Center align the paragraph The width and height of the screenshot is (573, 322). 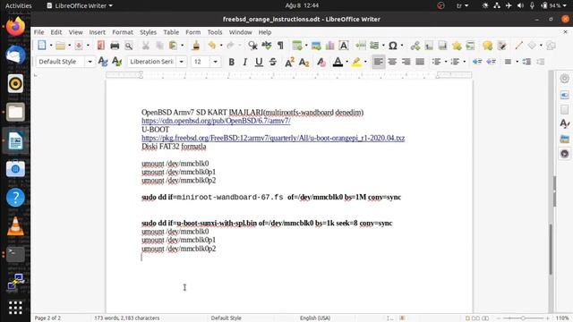(392, 62)
